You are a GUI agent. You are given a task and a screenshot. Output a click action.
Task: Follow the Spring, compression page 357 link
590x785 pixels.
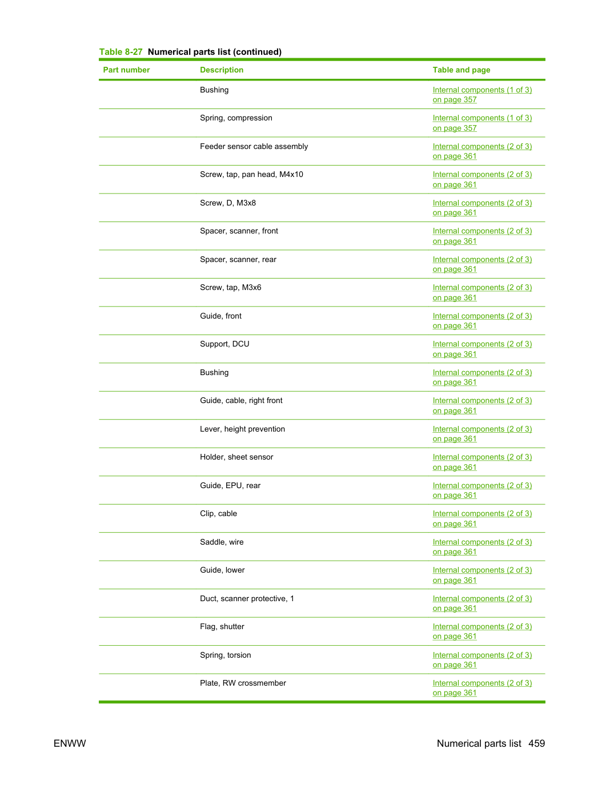[x=482, y=123]
